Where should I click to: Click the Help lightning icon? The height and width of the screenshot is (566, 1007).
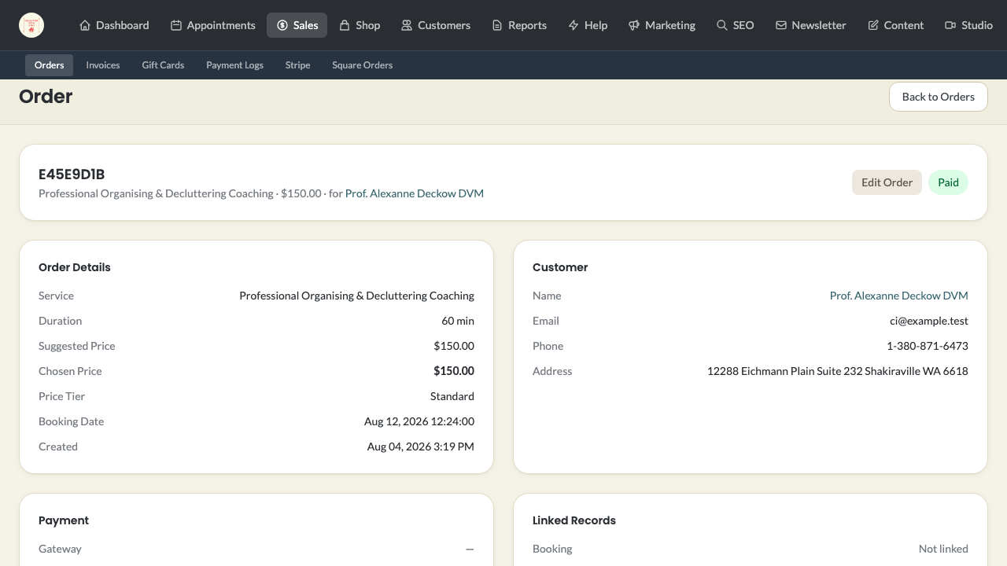pos(574,25)
